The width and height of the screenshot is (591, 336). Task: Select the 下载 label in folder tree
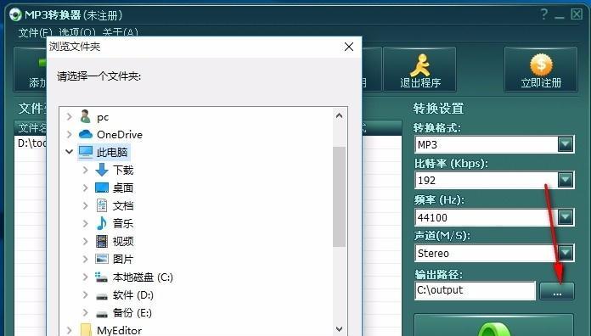pos(123,171)
